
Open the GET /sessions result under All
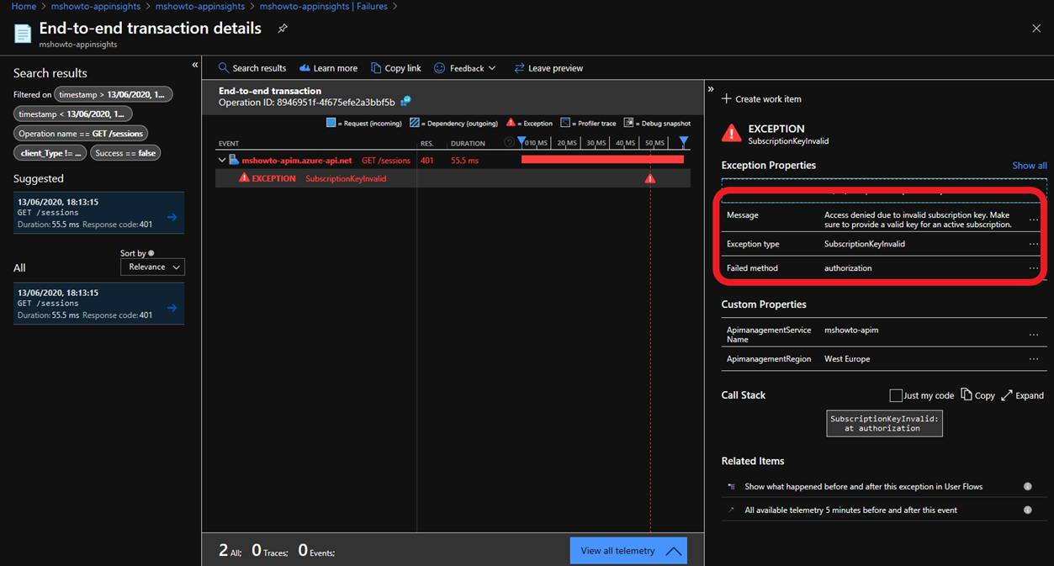[x=98, y=304]
